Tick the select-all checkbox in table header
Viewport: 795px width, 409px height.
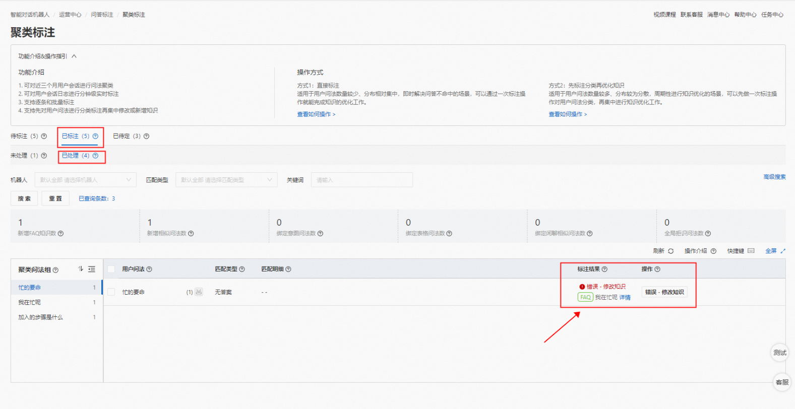tap(111, 269)
